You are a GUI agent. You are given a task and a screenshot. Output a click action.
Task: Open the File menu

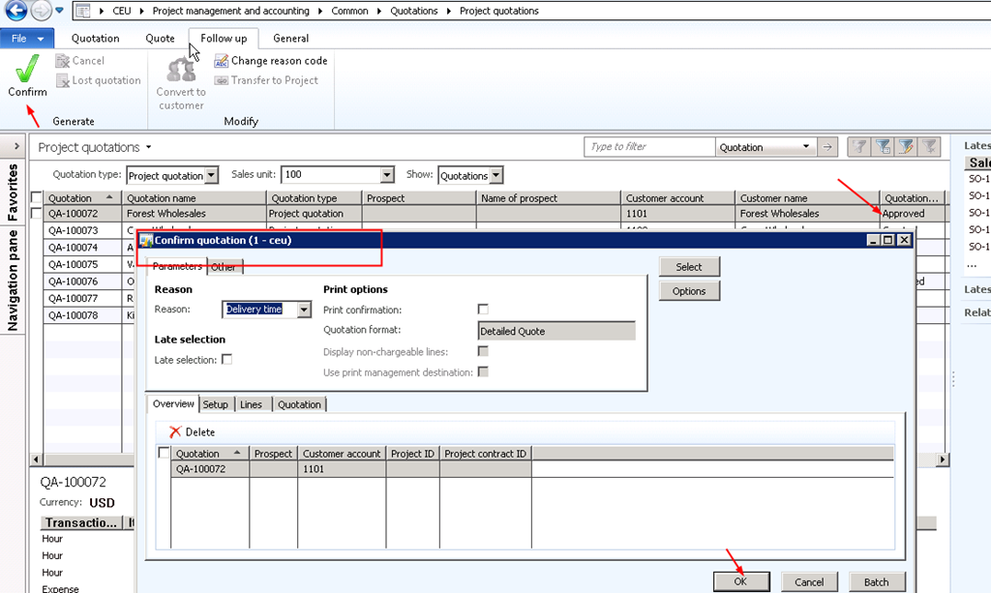coord(27,39)
